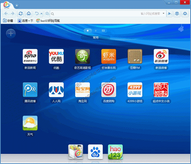Open a new tab with the plus button
The width and height of the screenshot is (191, 164).
click(x=17, y=5)
